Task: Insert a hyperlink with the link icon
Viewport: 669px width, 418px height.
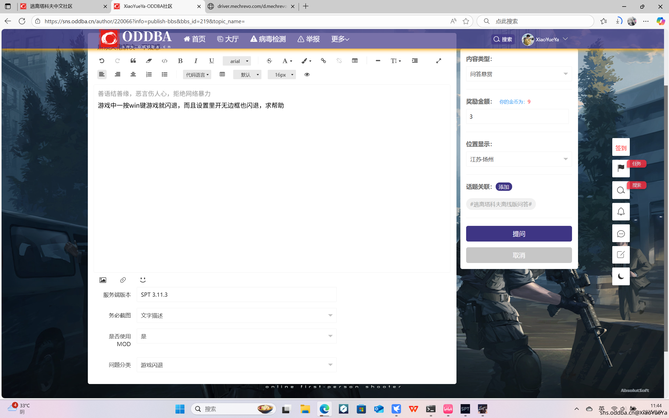Action: point(323,61)
